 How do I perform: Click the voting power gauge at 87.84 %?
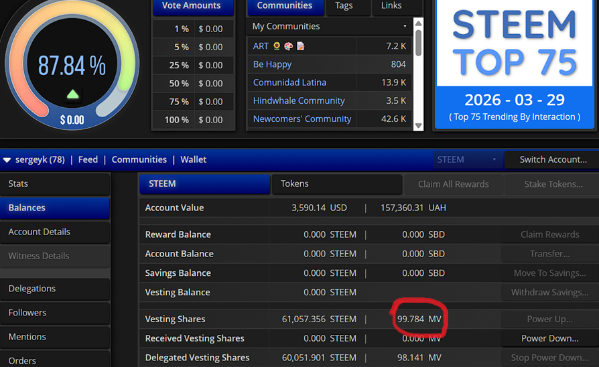[x=72, y=66]
